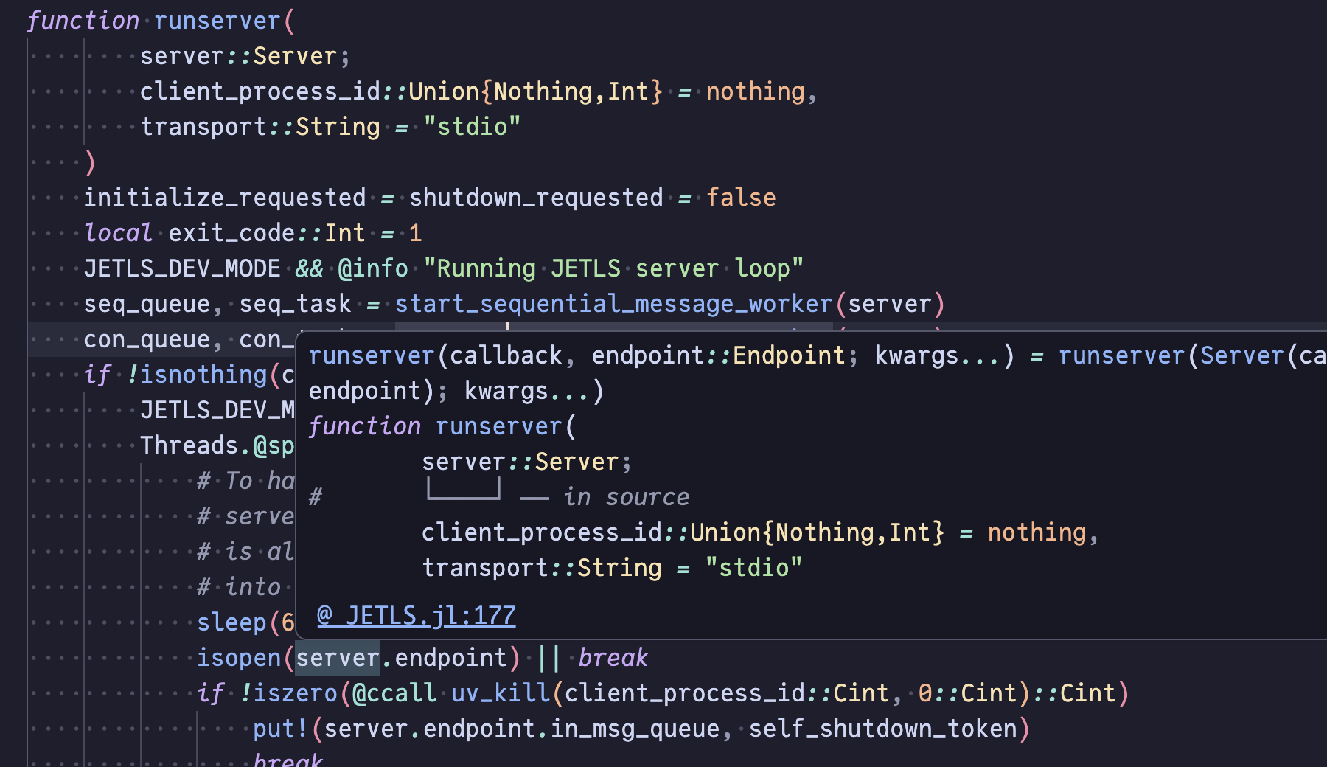Click the put! function call
The width and height of the screenshot is (1327, 767).
(x=281, y=729)
